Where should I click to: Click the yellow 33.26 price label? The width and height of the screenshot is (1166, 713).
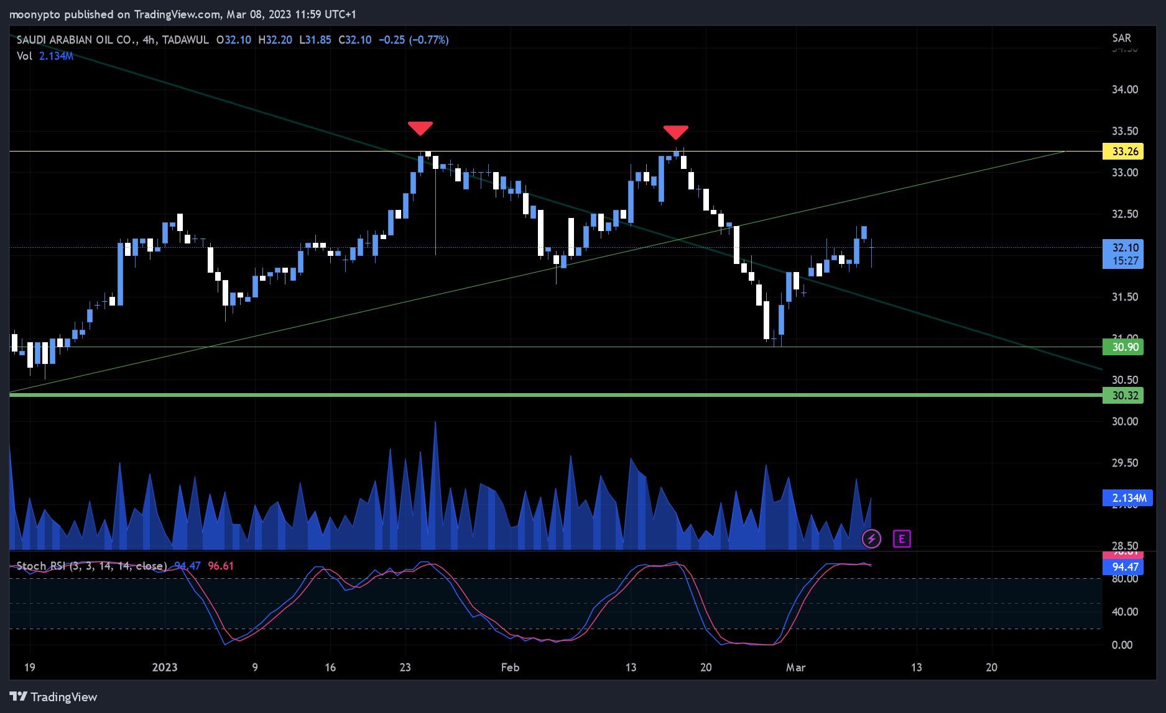[x=1123, y=152]
